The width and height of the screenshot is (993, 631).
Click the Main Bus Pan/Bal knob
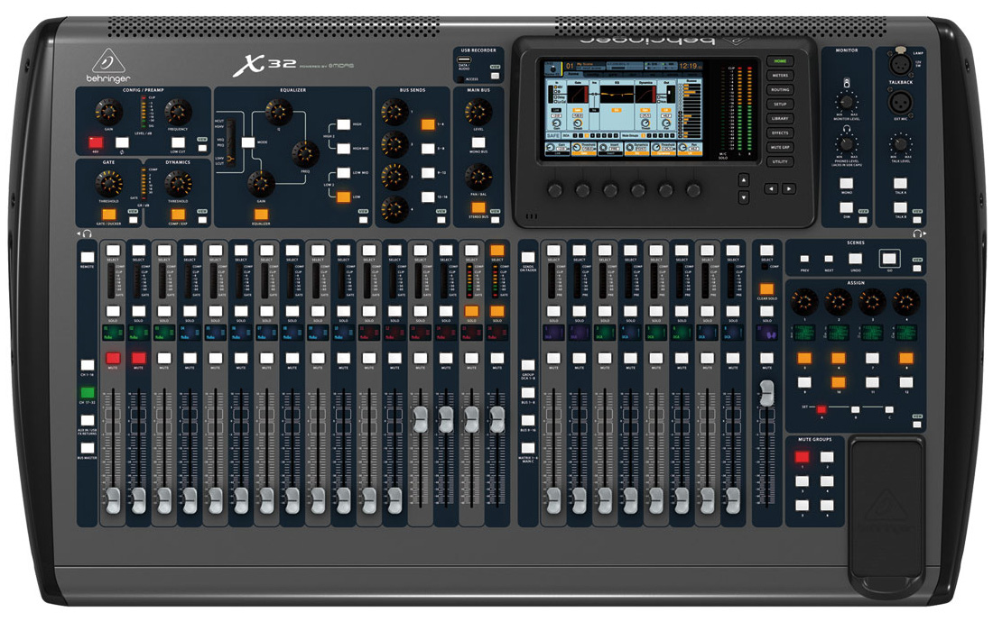click(x=478, y=177)
